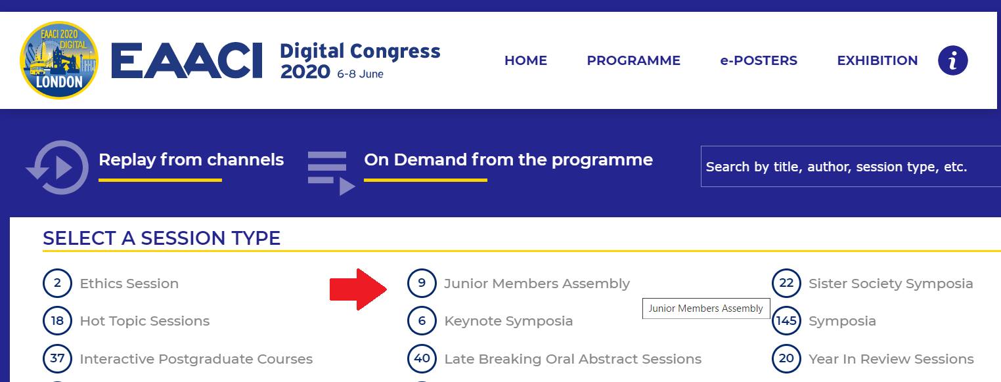Select On Demand from the programme tab

[508, 160]
